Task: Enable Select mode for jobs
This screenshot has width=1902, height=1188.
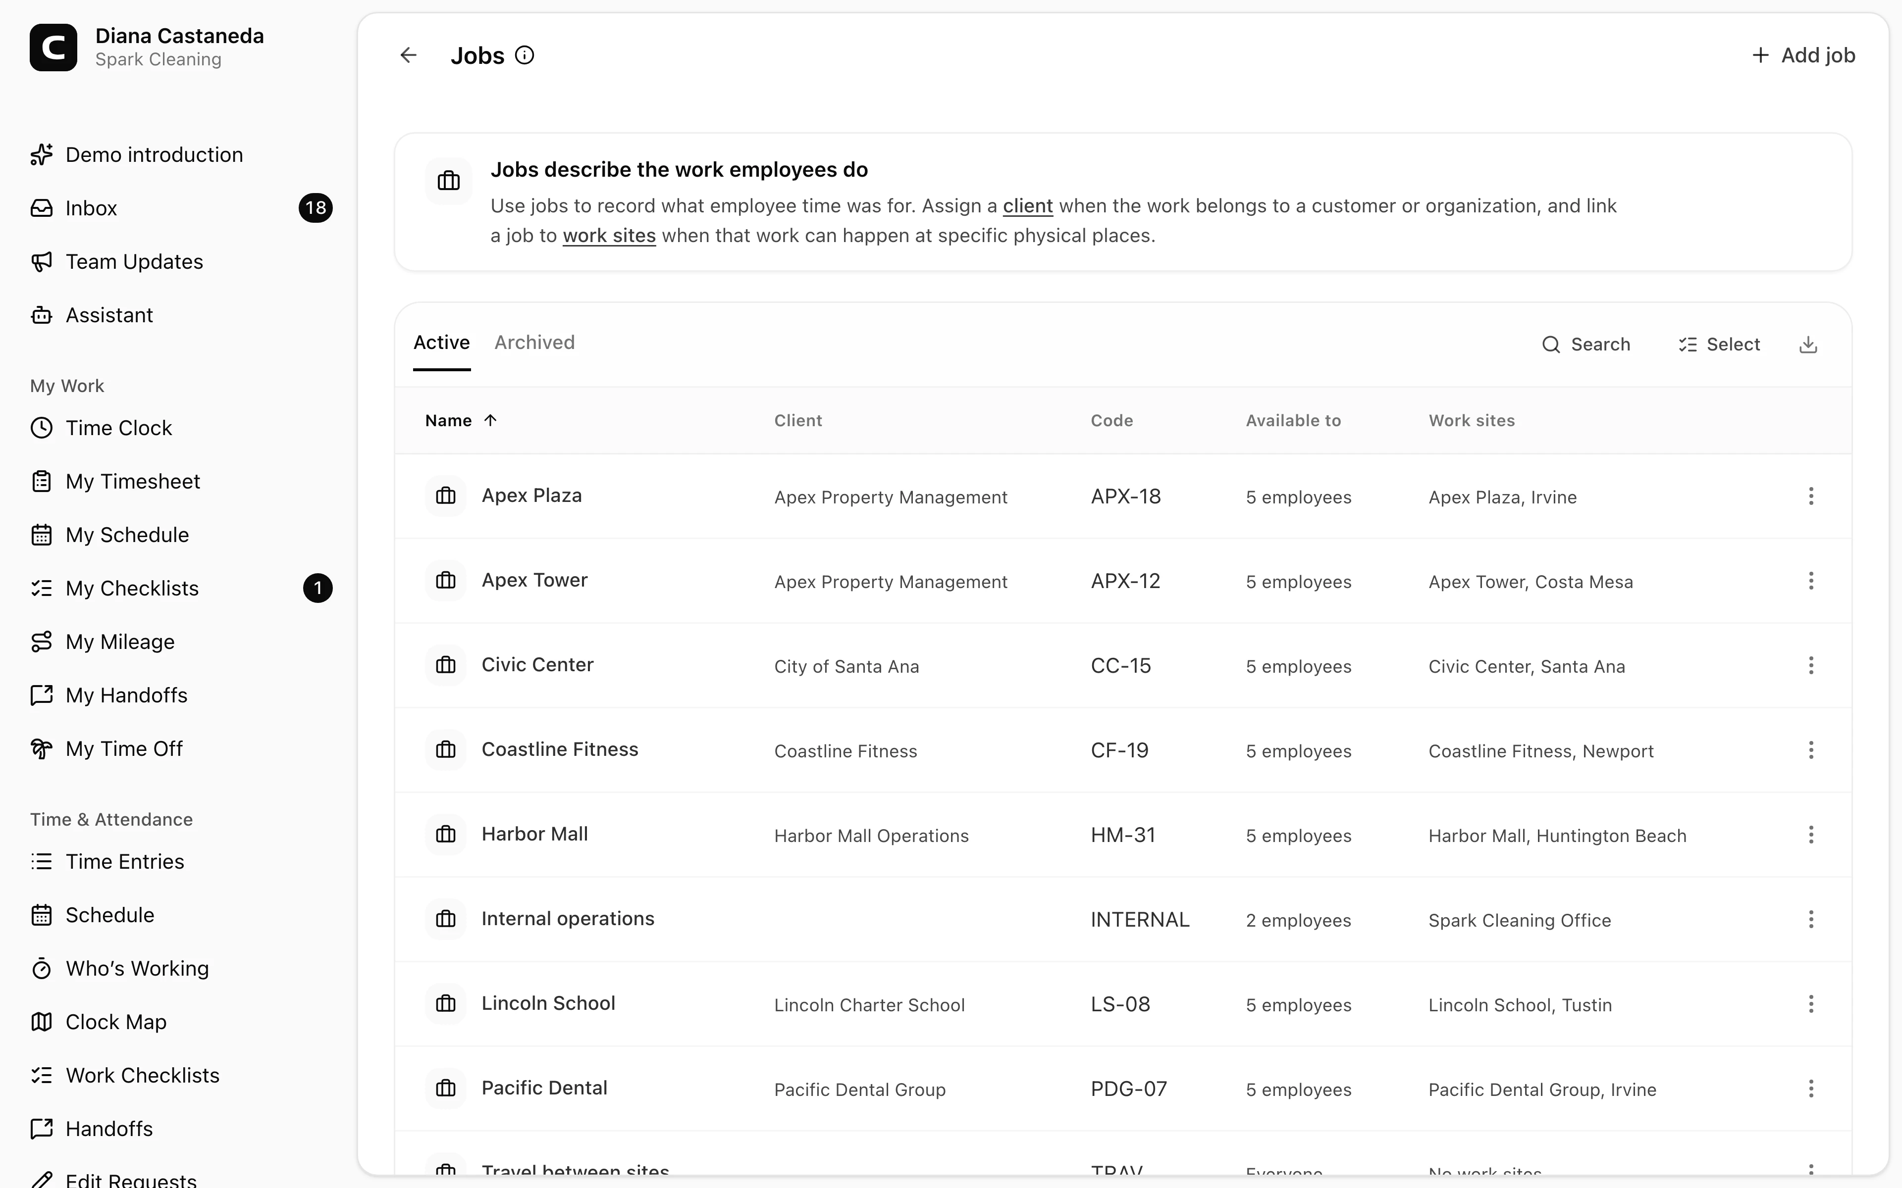Action: click(1719, 344)
